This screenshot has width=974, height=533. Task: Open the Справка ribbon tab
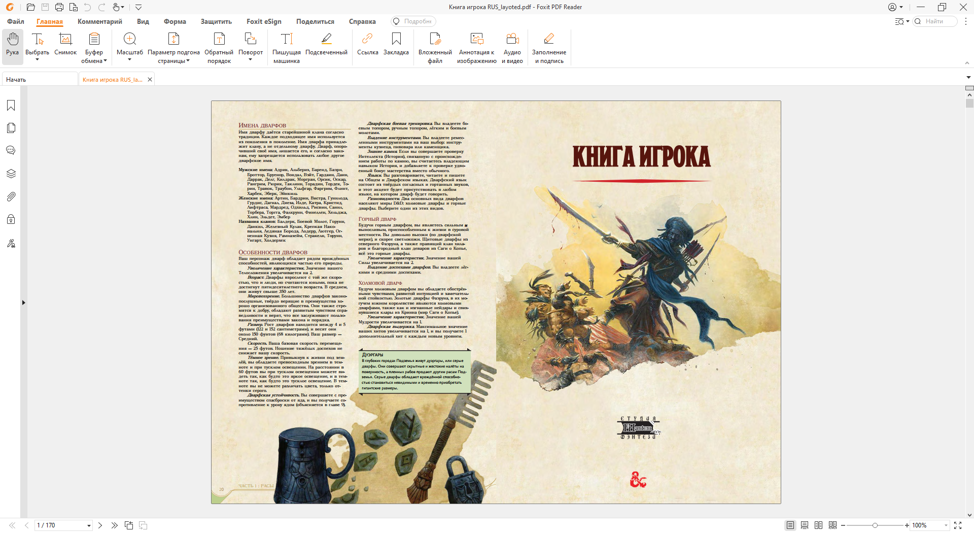tap(362, 21)
